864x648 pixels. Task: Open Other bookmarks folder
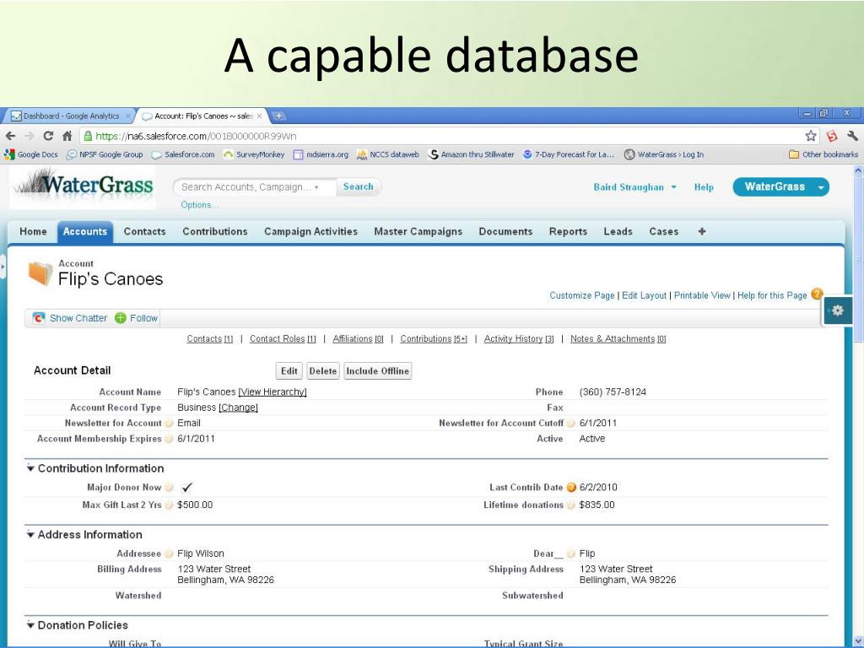click(823, 154)
